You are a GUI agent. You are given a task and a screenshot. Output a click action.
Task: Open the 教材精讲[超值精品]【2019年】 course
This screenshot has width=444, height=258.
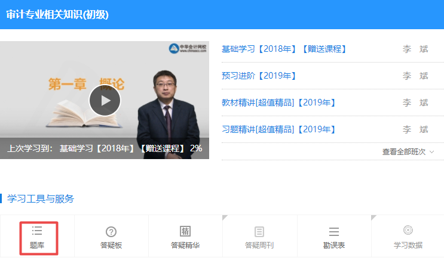click(278, 102)
